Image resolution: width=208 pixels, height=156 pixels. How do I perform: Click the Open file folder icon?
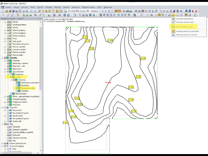click(x=7, y=11)
